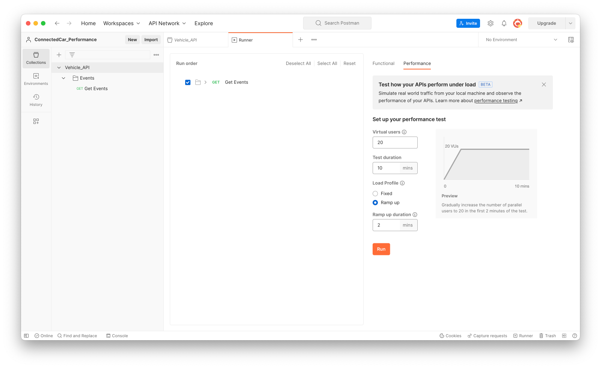Click the Invite button
This screenshot has height=368, width=601.
pyautogui.click(x=468, y=23)
